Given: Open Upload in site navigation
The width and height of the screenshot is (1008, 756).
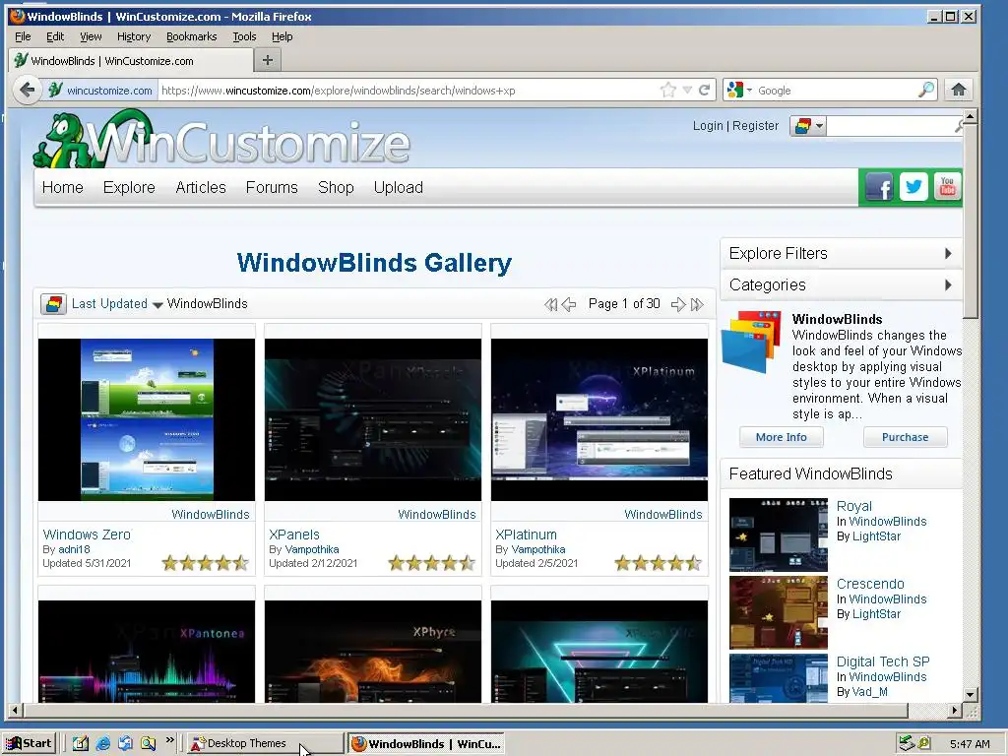Looking at the screenshot, I should (398, 188).
